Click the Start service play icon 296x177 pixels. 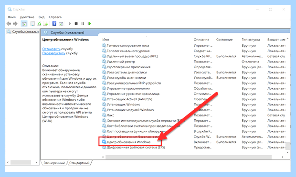tap(70, 23)
